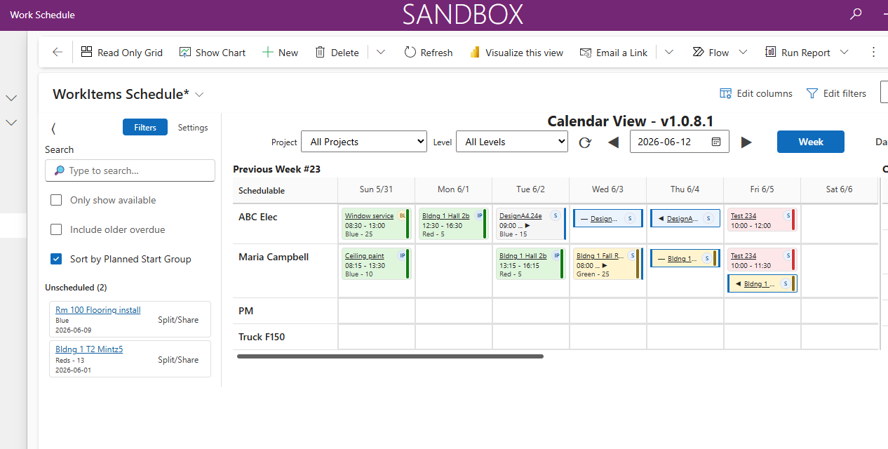
Task: Click Delete in the command bar
Action: 337,52
